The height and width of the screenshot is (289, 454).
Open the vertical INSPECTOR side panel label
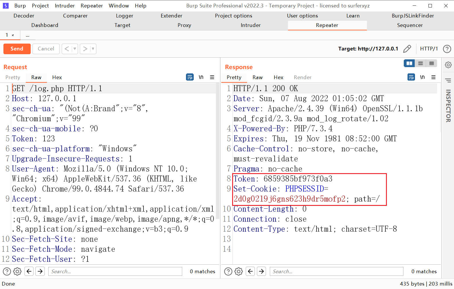(x=448, y=106)
